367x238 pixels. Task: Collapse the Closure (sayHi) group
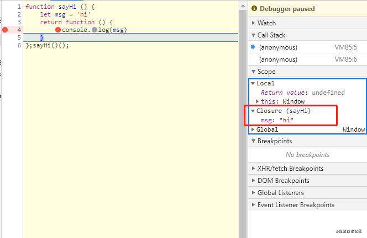253,111
